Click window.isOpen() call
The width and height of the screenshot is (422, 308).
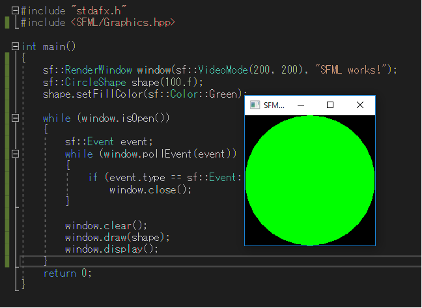point(126,118)
